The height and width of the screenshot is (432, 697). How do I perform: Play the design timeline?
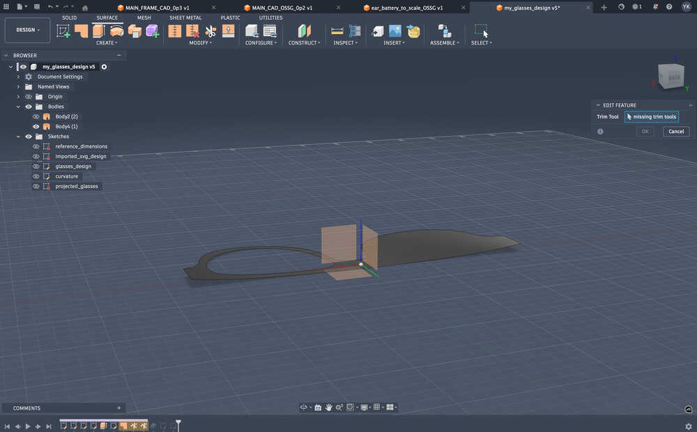click(28, 426)
